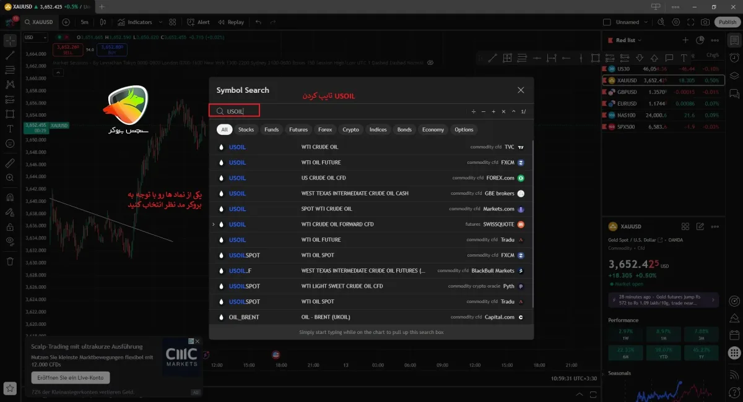743x402 pixels.
Task: Choose USOIL WTI Crude Oil from TVC
Action: 371,147
